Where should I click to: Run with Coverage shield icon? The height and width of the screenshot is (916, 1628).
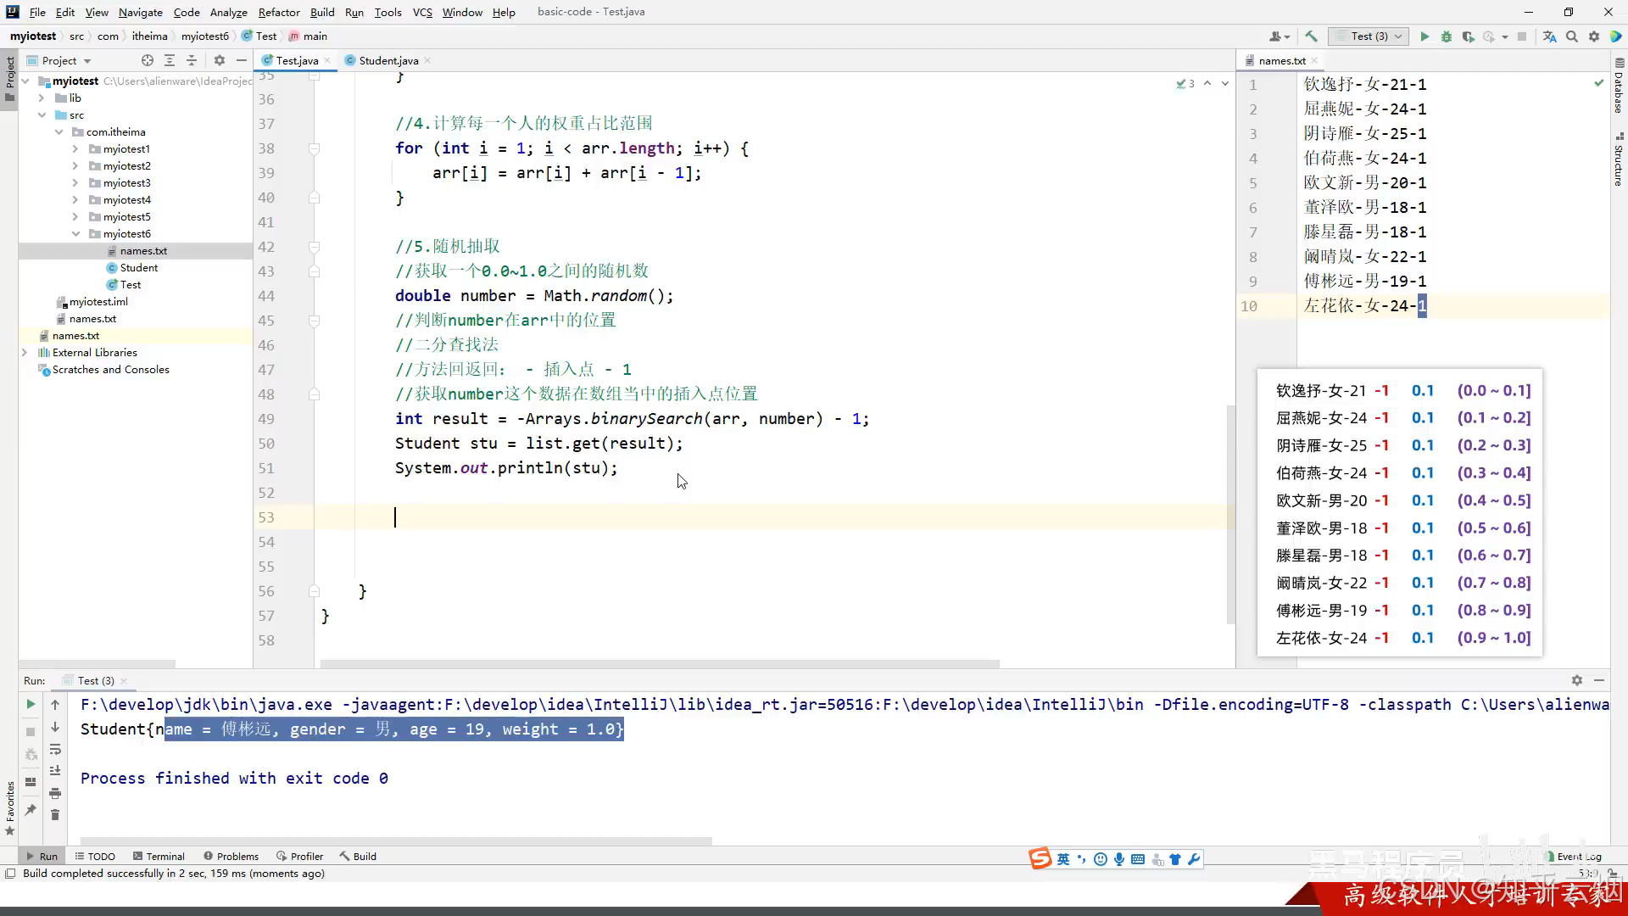pyautogui.click(x=1469, y=36)
